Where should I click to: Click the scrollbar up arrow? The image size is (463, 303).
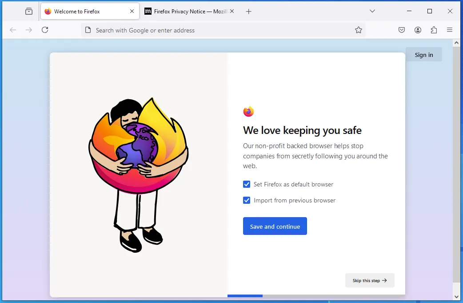click(456, 43)
